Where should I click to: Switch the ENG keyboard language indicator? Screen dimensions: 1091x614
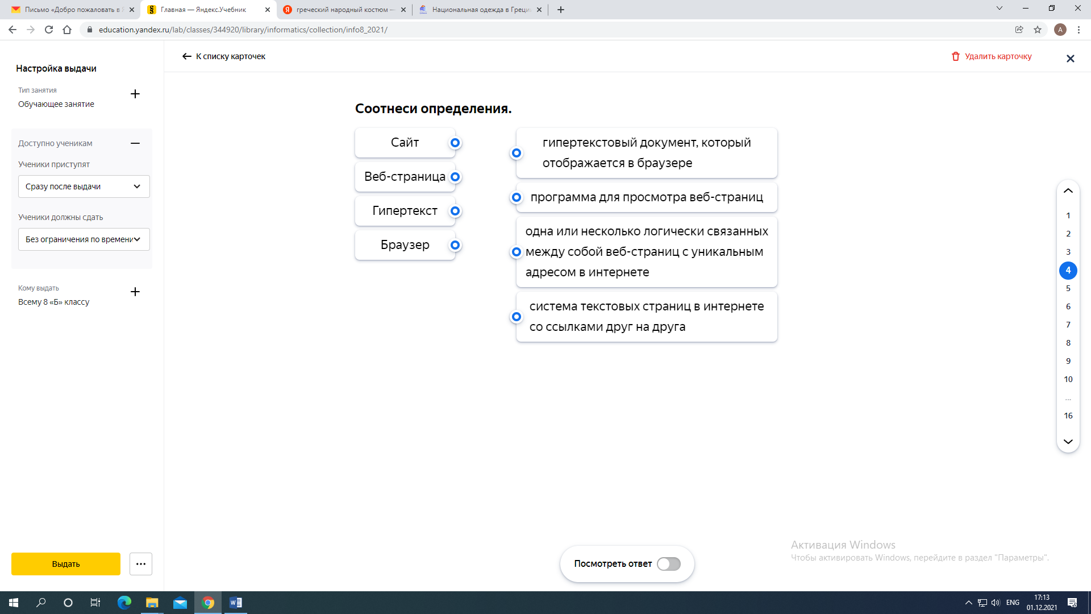coord(1013,603)
